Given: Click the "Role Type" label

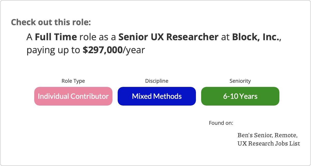Looking at the screenshot, I should point(73,81).
